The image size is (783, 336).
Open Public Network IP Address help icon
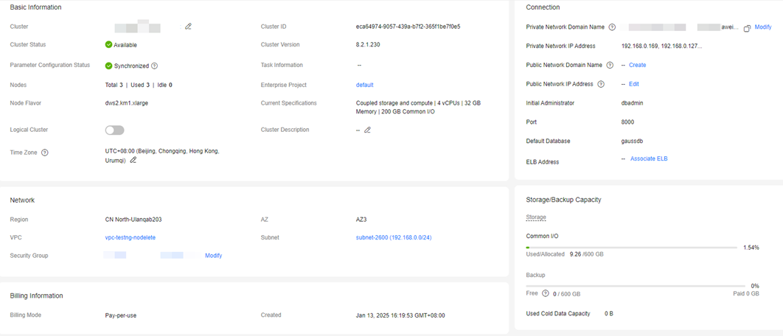[x=601, y=85]
